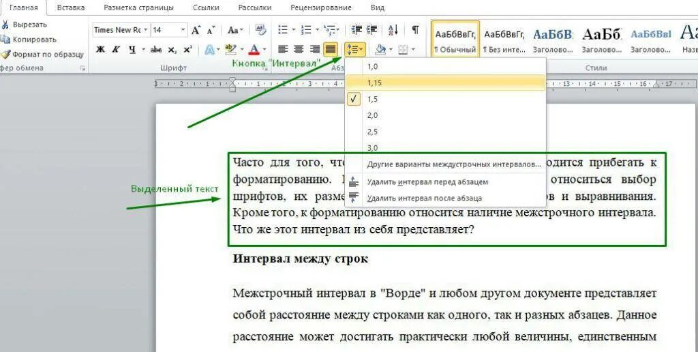Viewport: 698px width, 352px height.
Task: Expand the underline style arrow
Action: tap(143, 50)
